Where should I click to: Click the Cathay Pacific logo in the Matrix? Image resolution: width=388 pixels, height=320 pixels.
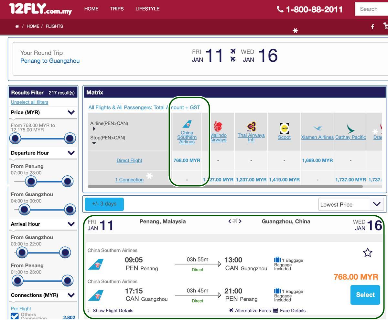point(350,128)
